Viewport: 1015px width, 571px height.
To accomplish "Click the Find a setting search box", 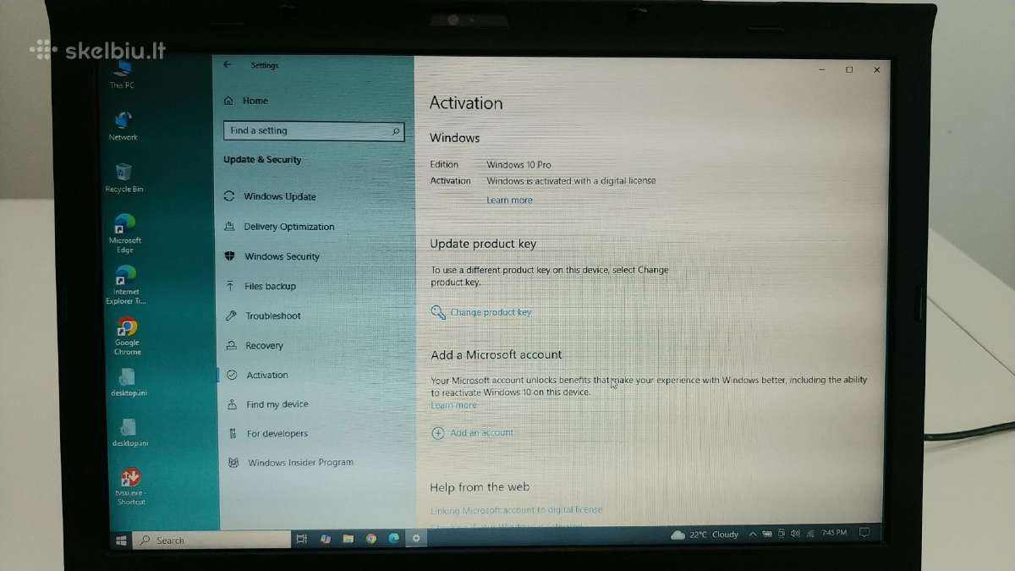I will (314, 131).
